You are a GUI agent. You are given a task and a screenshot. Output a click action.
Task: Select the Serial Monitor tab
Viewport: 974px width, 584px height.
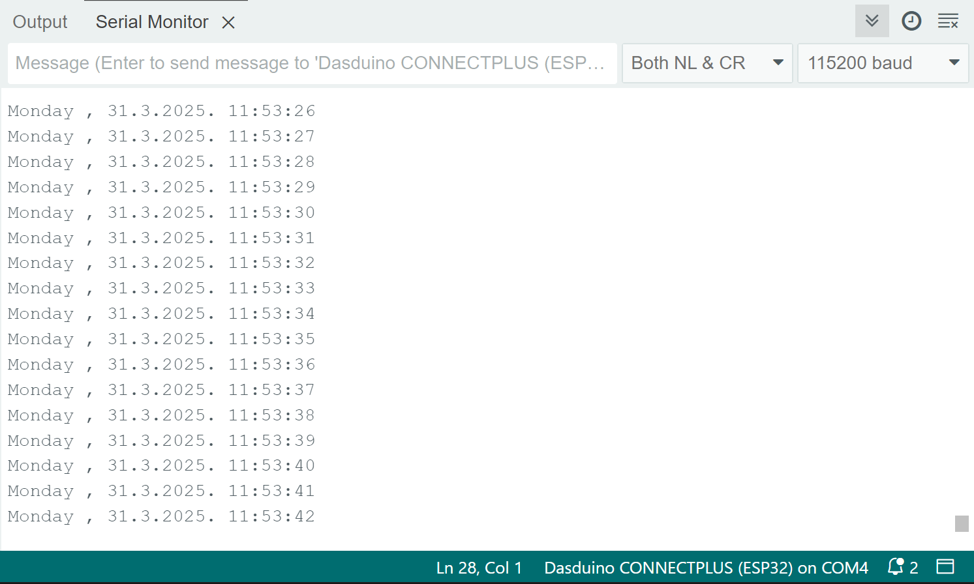tap(152, 22)
